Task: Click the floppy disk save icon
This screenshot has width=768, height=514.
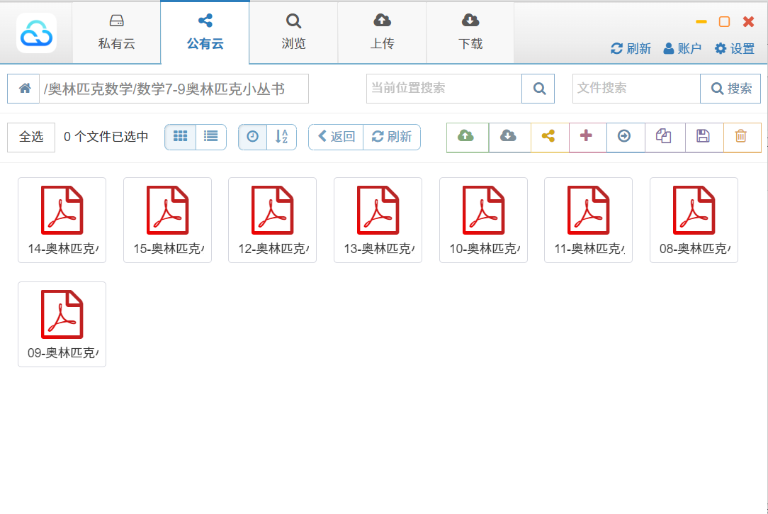Action: 703,137
